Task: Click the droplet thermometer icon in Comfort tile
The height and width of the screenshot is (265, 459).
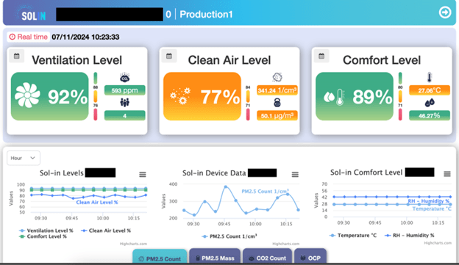Action: tap(334, 97)
